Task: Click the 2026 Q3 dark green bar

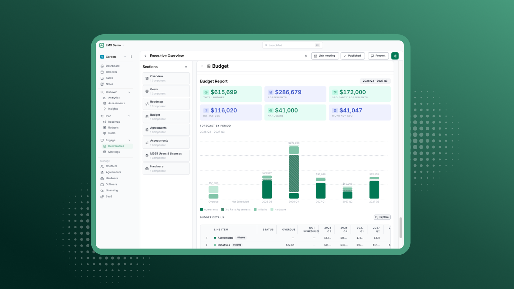Action: [267, 189]
